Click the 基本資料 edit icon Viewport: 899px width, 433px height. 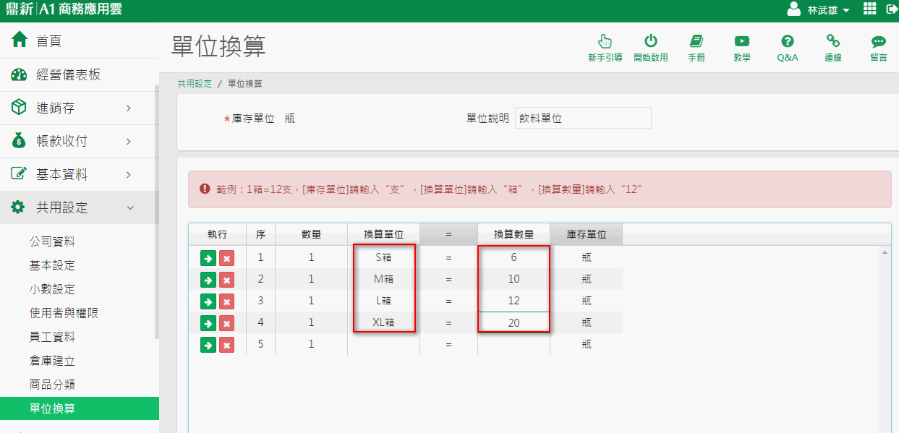tap(20, 174)
